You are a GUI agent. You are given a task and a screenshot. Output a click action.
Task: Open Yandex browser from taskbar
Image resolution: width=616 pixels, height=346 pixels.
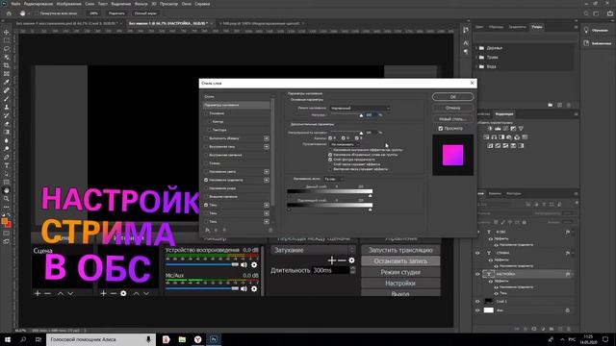pos(197,339)
